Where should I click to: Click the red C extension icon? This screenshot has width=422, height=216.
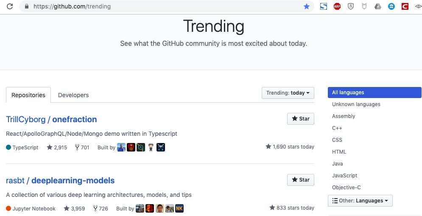pyautogui.click(x=405, y=6)
